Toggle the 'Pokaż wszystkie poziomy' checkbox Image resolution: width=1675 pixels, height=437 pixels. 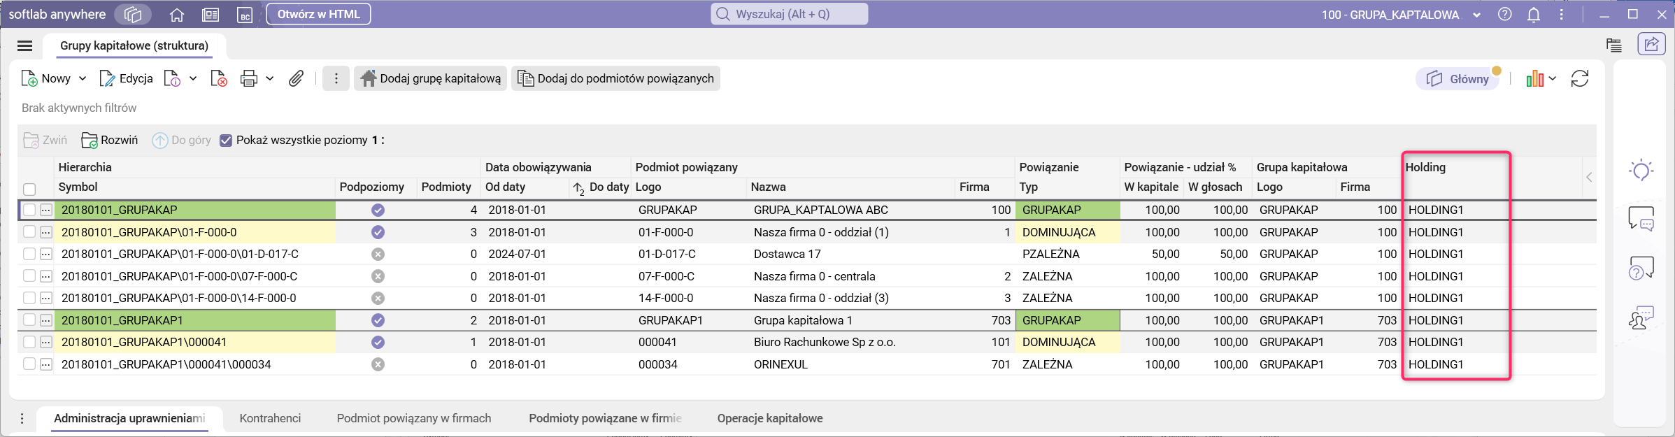coord(226,141)
